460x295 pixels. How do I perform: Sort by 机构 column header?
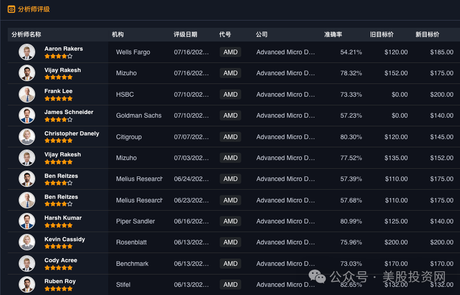tap(118, 35)
